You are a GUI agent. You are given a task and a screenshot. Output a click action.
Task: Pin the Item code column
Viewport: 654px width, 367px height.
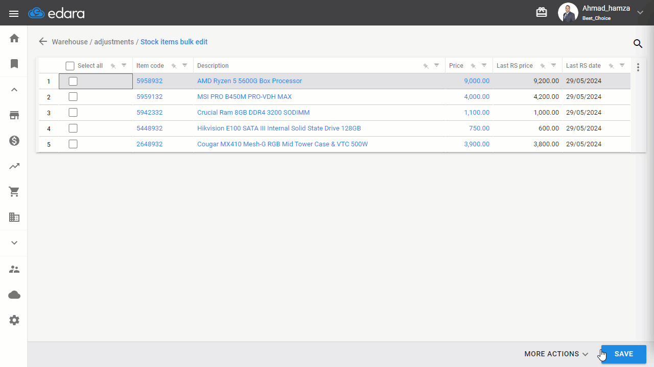174,66
